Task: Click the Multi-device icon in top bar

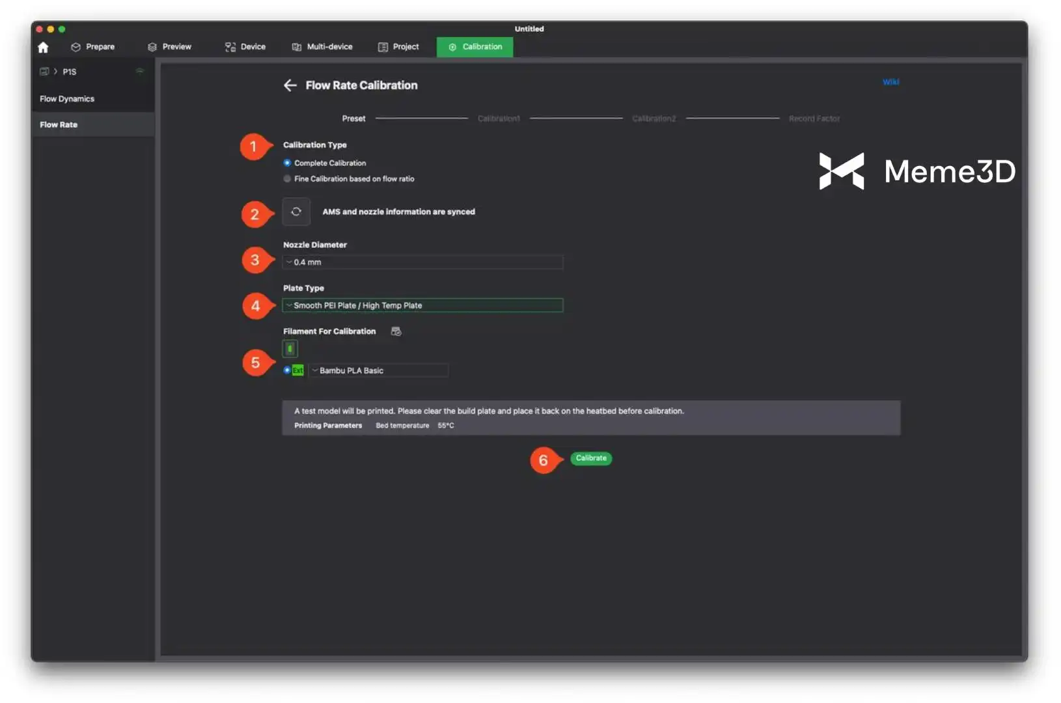Action: 297,47
